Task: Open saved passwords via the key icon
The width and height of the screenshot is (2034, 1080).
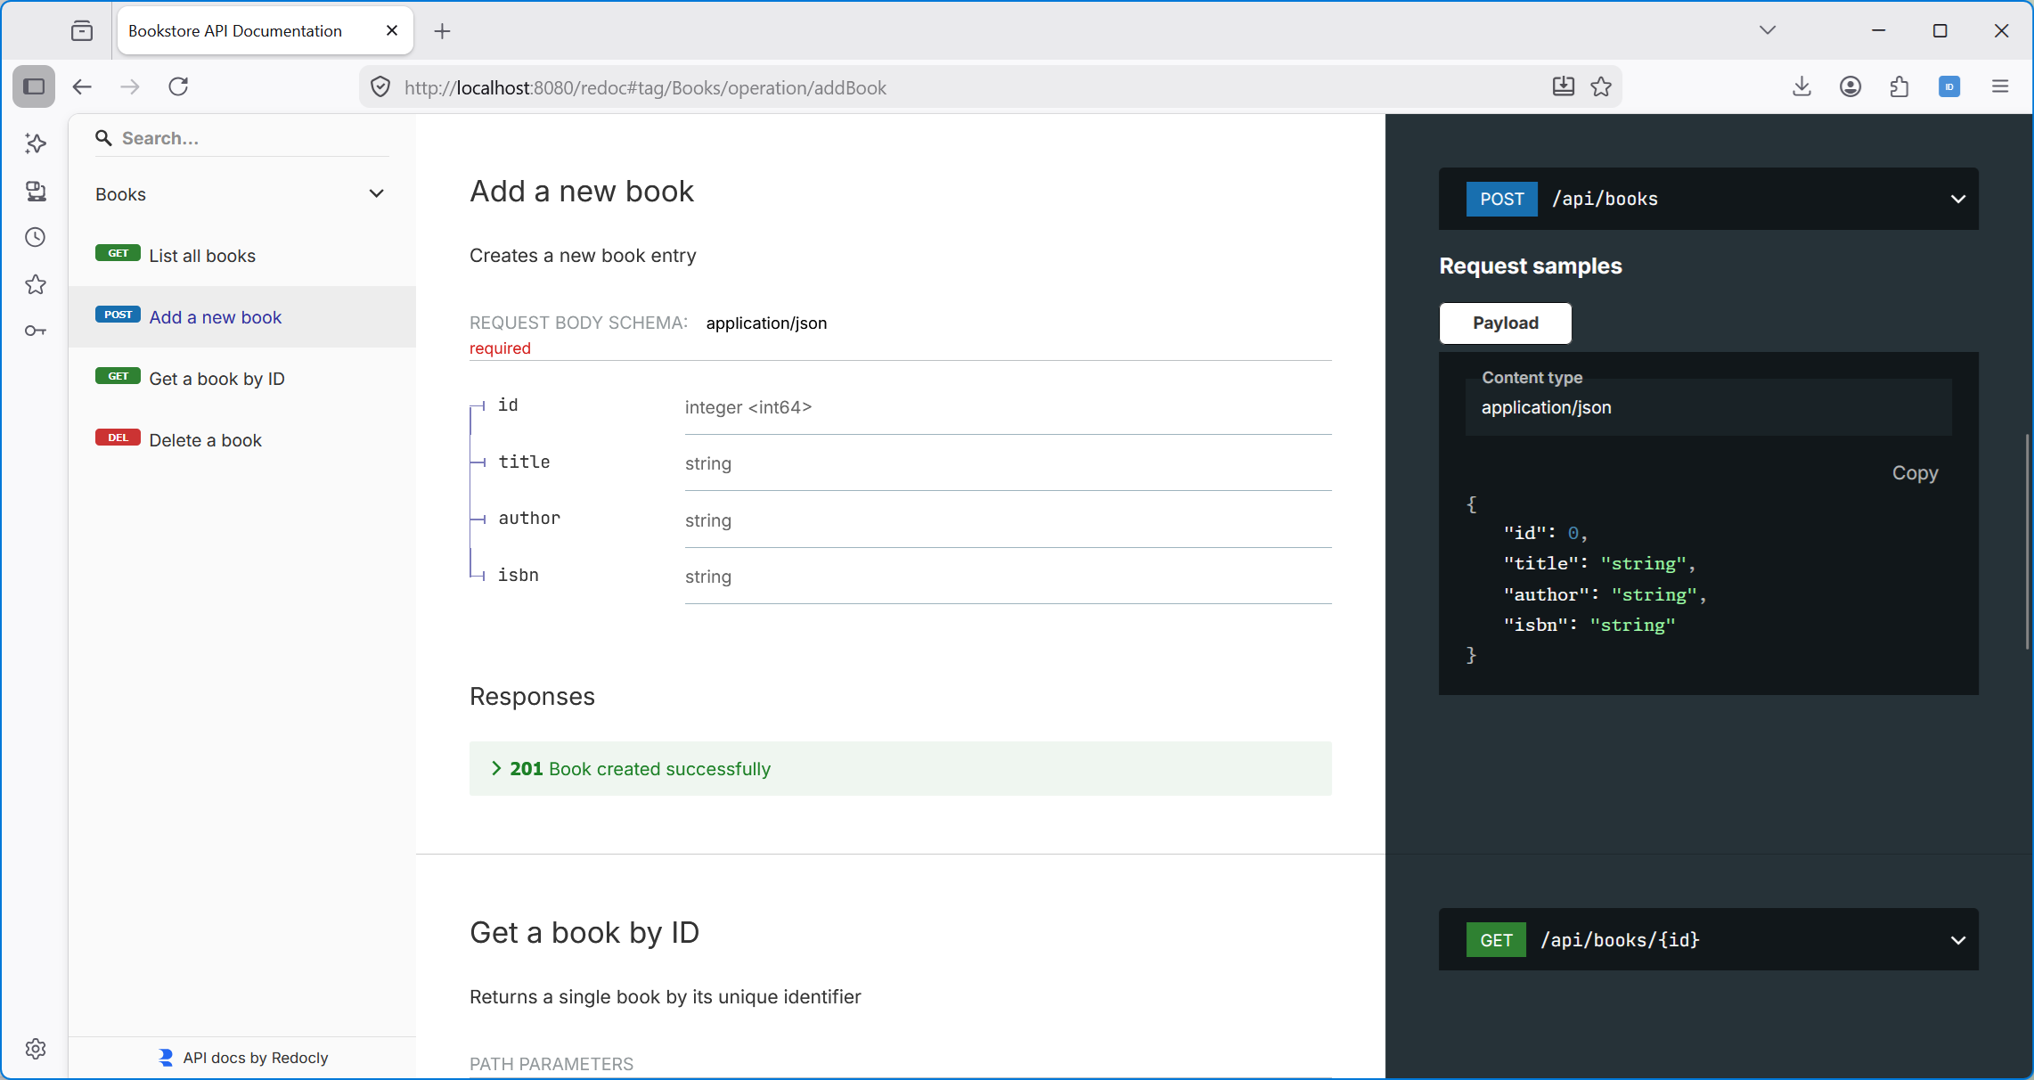Action: point(35,330)
